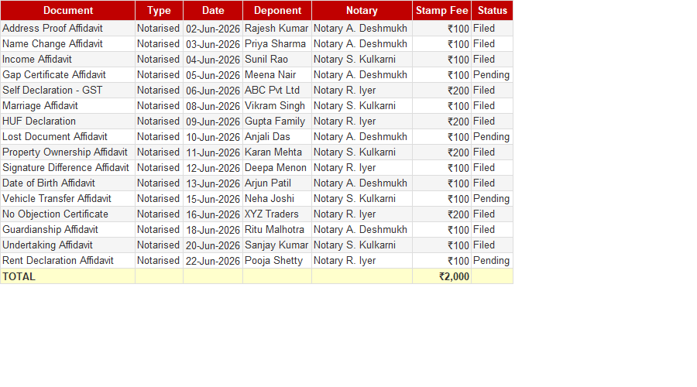
Task: Click No Objection Certificate cell
Action: [x=68, y=214]
